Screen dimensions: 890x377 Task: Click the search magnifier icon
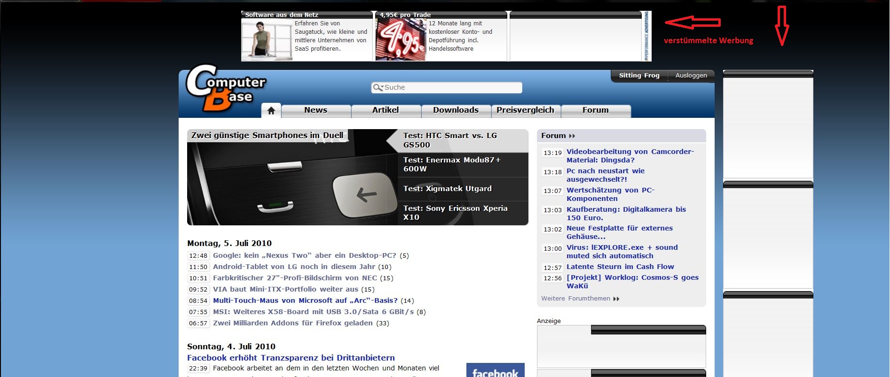(378, 87)
